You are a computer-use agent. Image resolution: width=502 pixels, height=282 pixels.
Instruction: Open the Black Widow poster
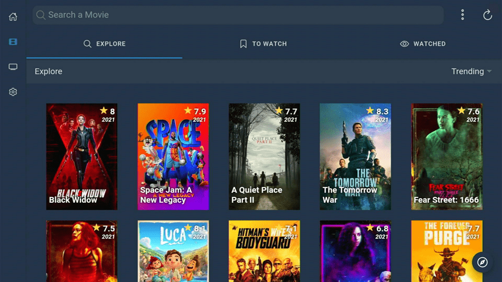pos(81,156)
